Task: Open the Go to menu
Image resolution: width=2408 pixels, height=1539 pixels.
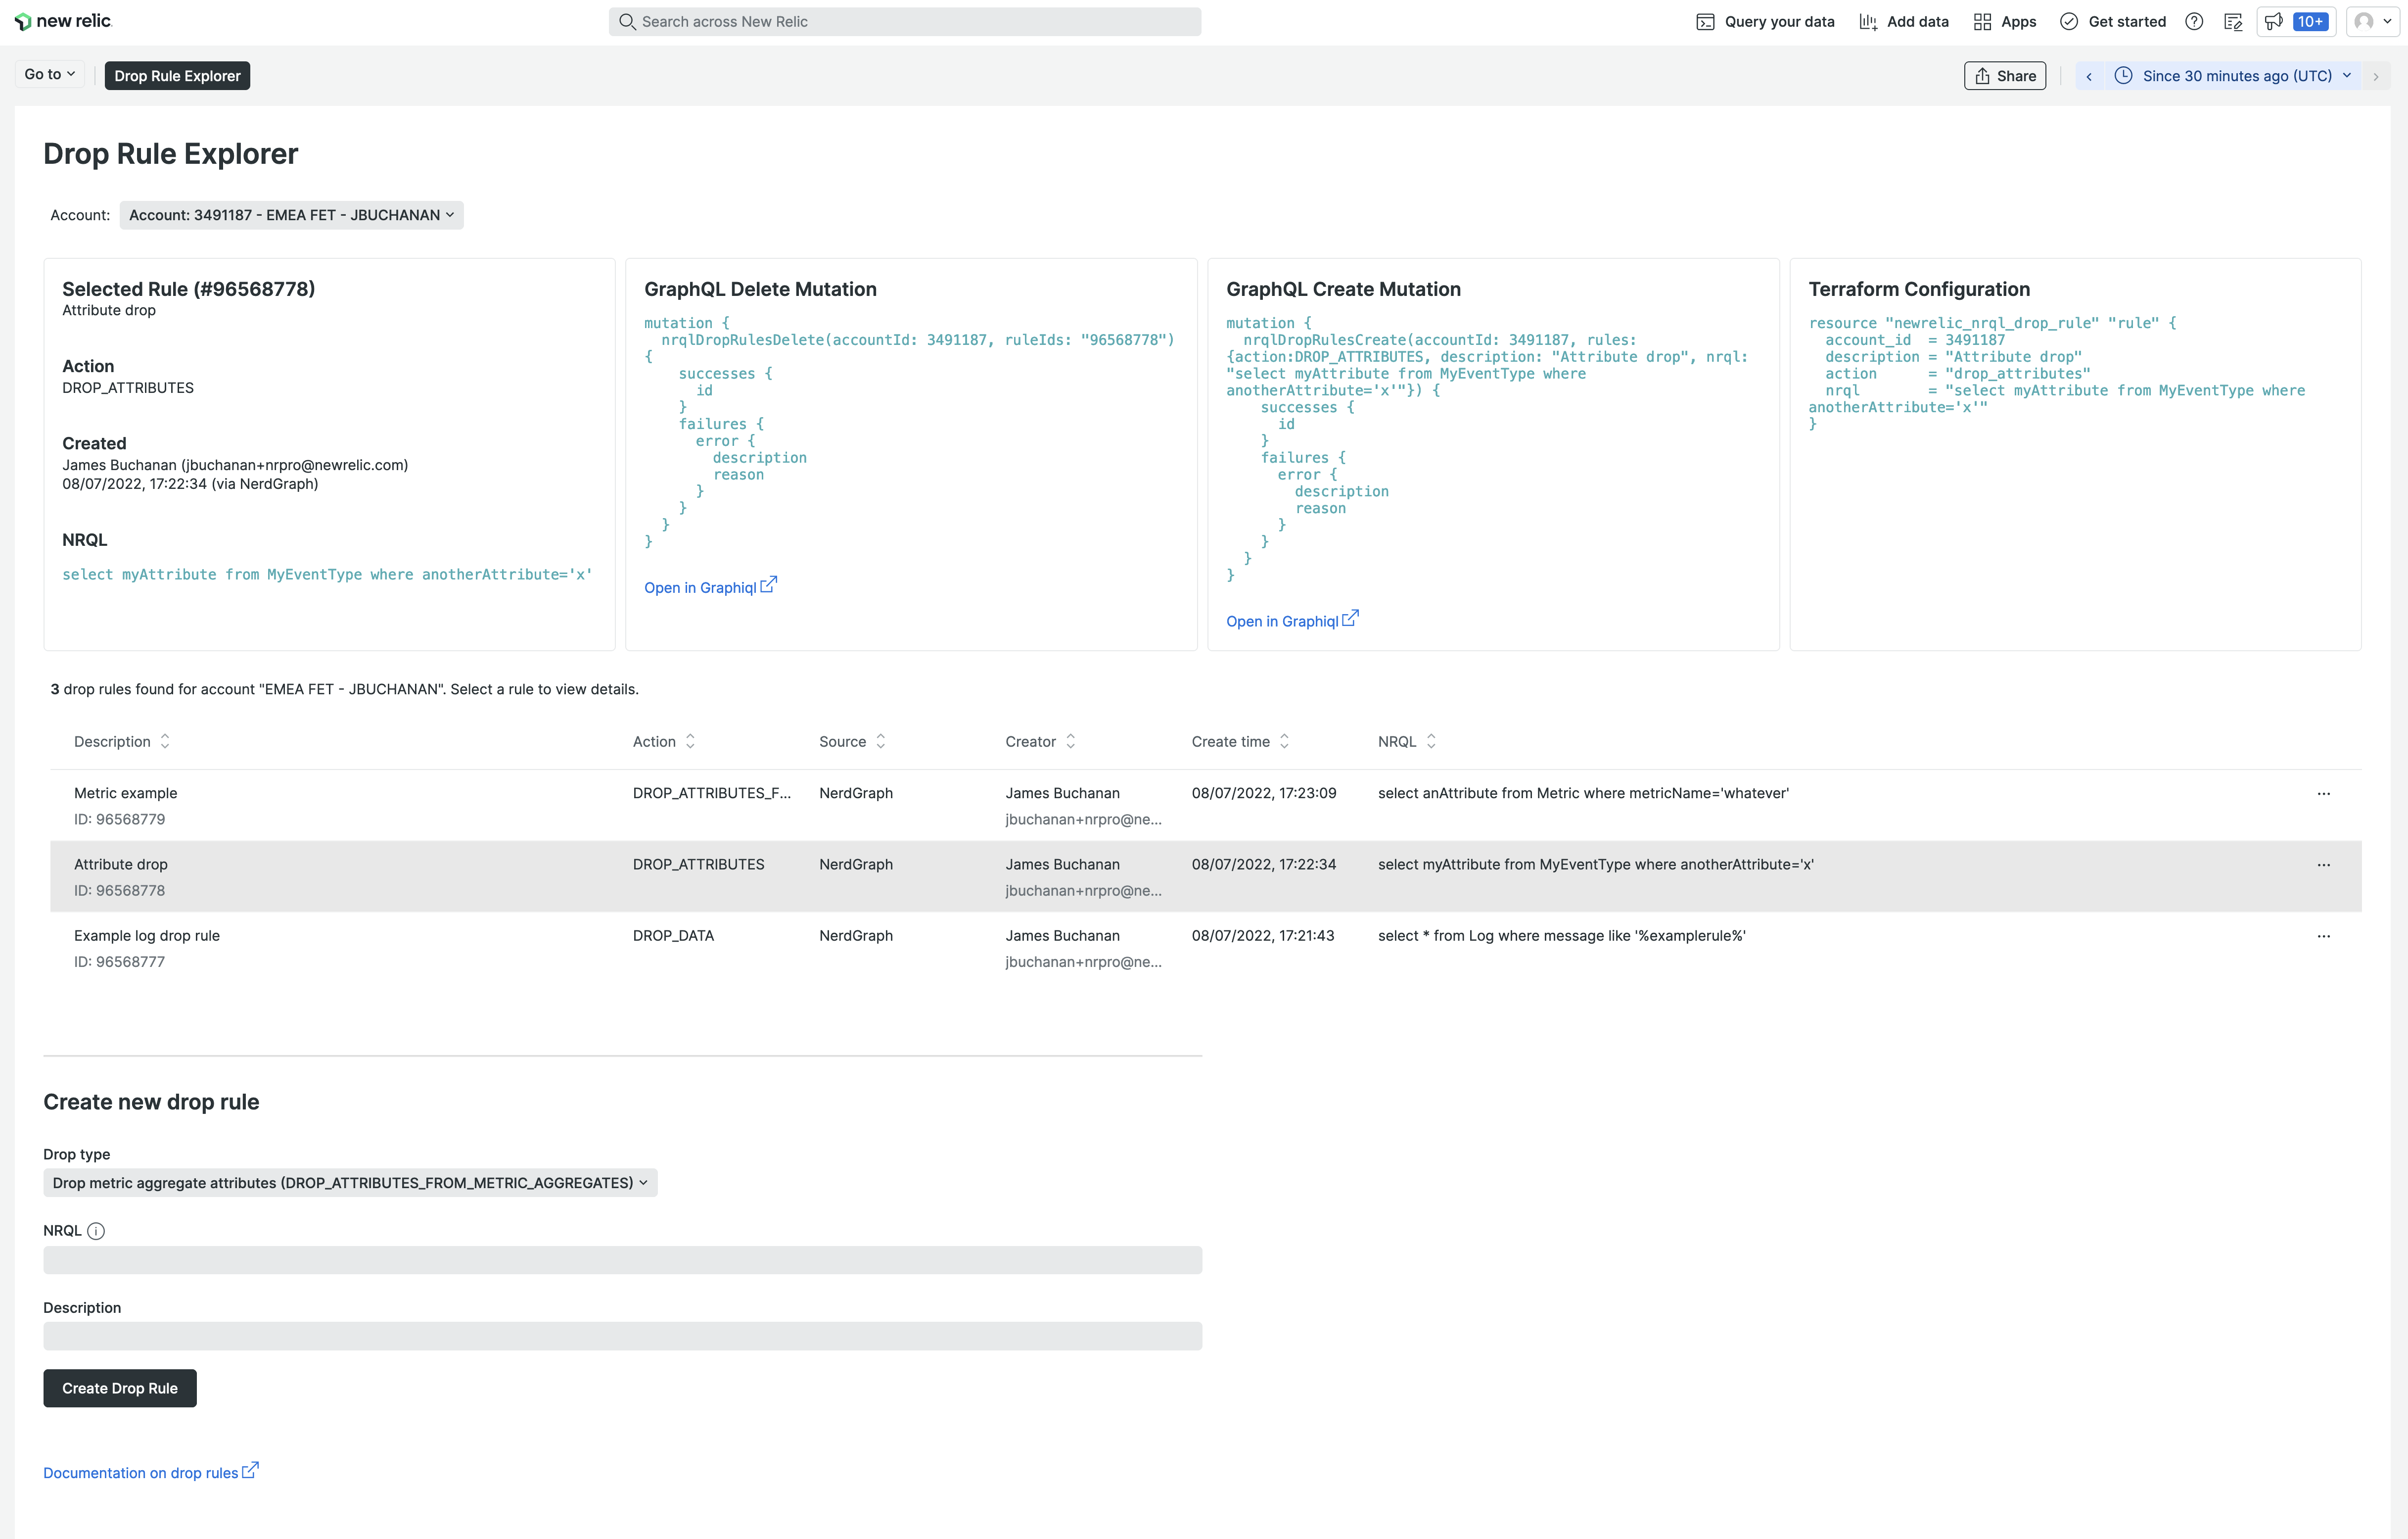Action: click(50, 74)
